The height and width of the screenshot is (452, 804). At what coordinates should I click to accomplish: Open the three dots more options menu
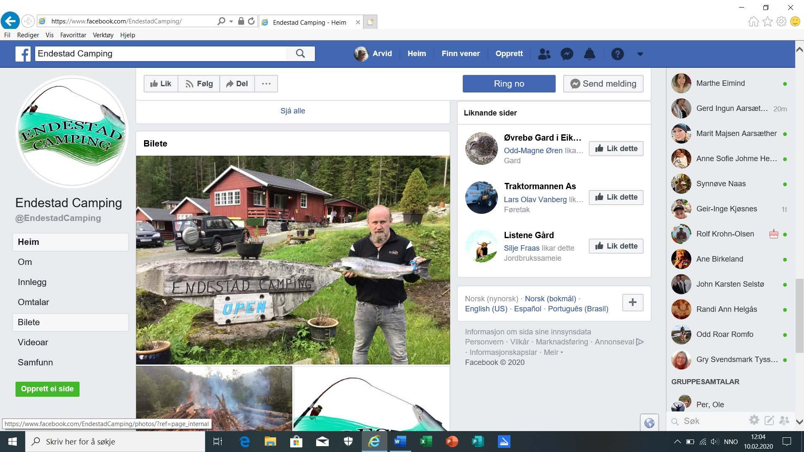266,84
